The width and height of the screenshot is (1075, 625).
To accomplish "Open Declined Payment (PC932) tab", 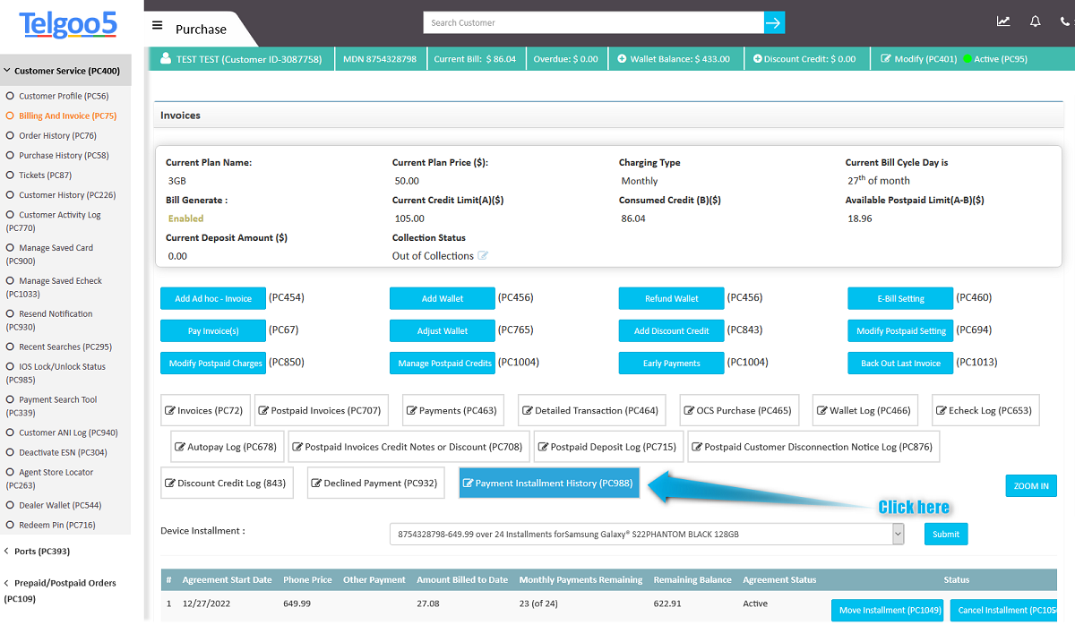I will (374, 484).
